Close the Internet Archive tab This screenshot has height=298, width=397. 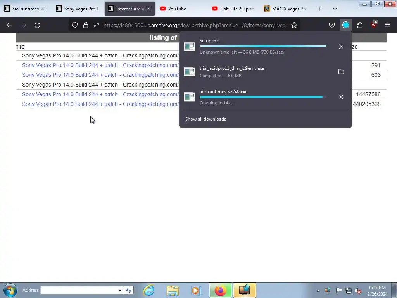click(x=149, y=9)
